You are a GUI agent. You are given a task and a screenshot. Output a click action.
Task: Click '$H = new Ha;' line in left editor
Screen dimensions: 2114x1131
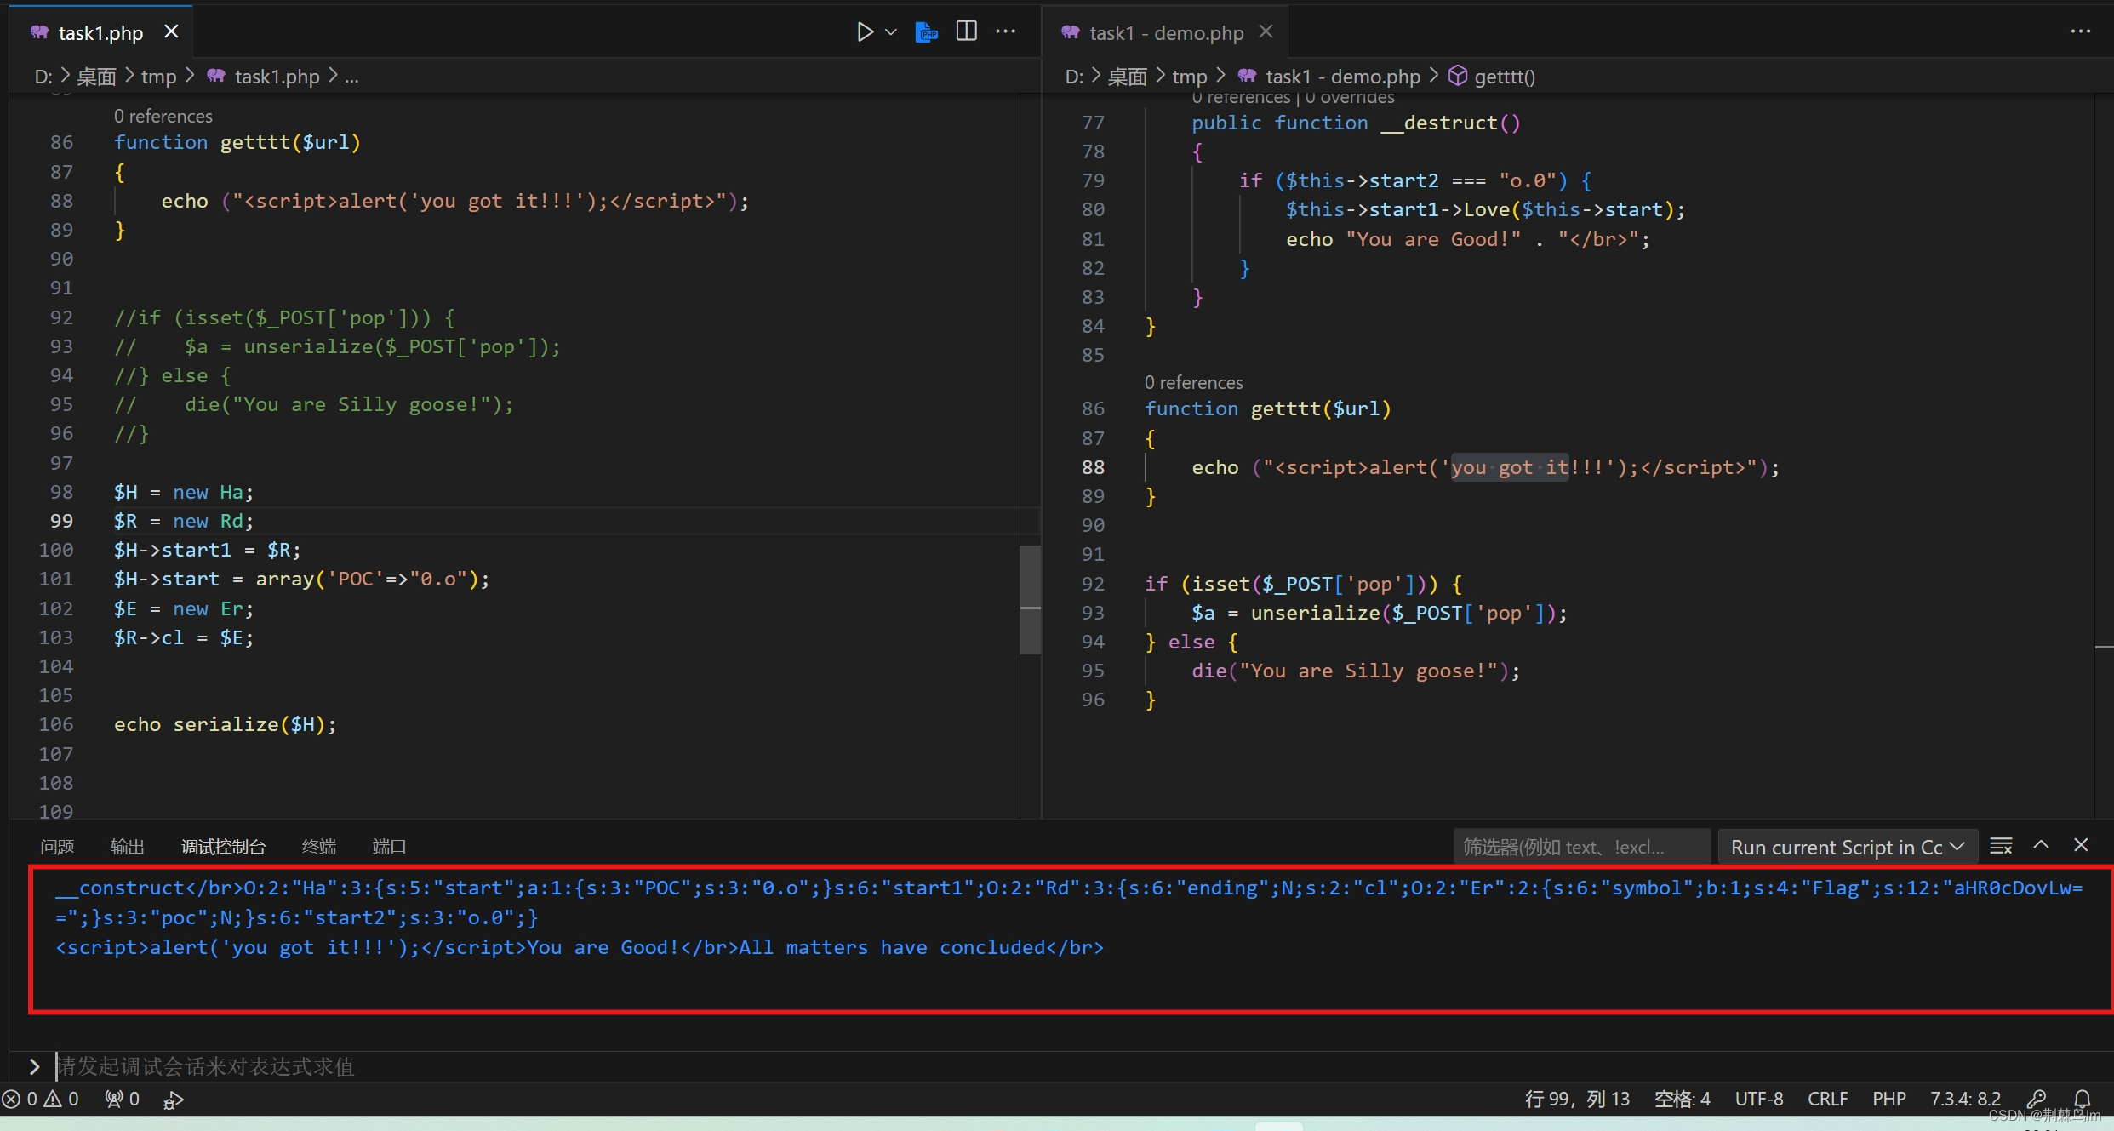(184, 492)
